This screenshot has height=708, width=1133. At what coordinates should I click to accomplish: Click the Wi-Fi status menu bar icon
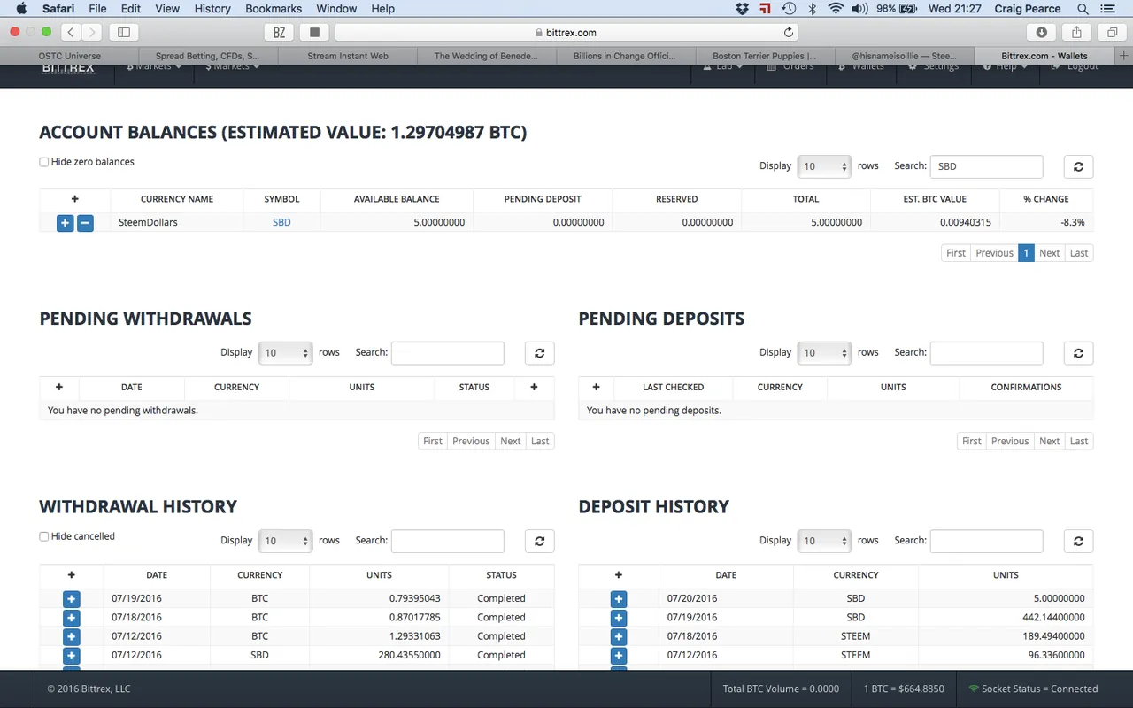[836, 9]
